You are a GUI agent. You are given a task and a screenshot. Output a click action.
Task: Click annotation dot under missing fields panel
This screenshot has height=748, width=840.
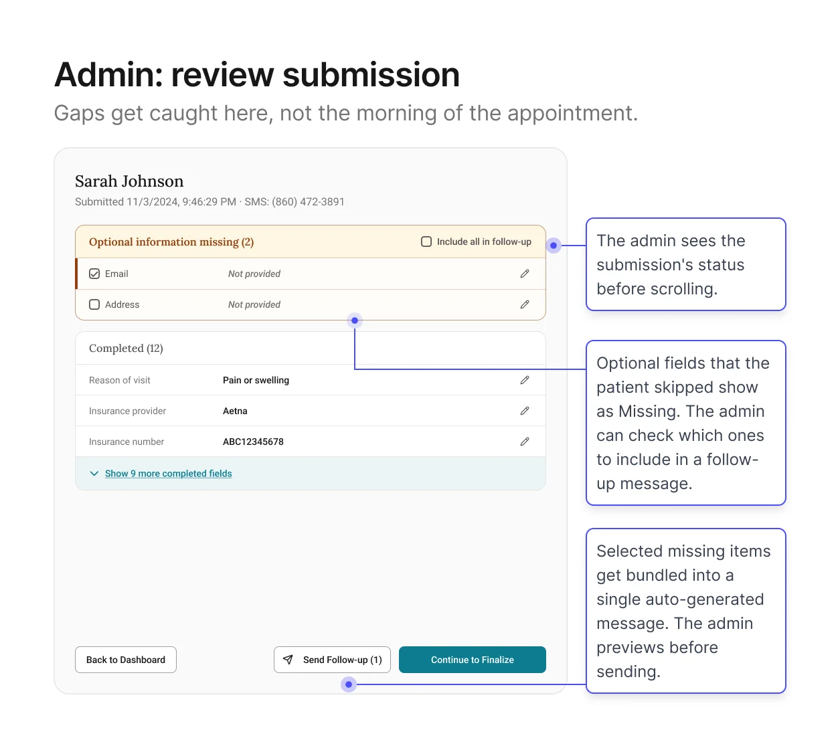click(x=355, y=320)
